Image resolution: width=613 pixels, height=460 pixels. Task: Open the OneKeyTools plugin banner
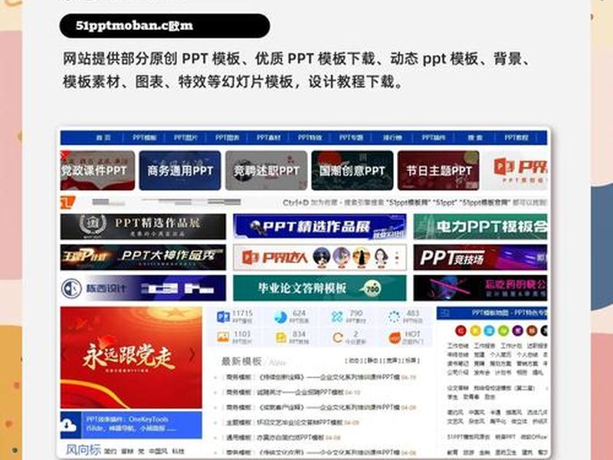pos(131,425)
